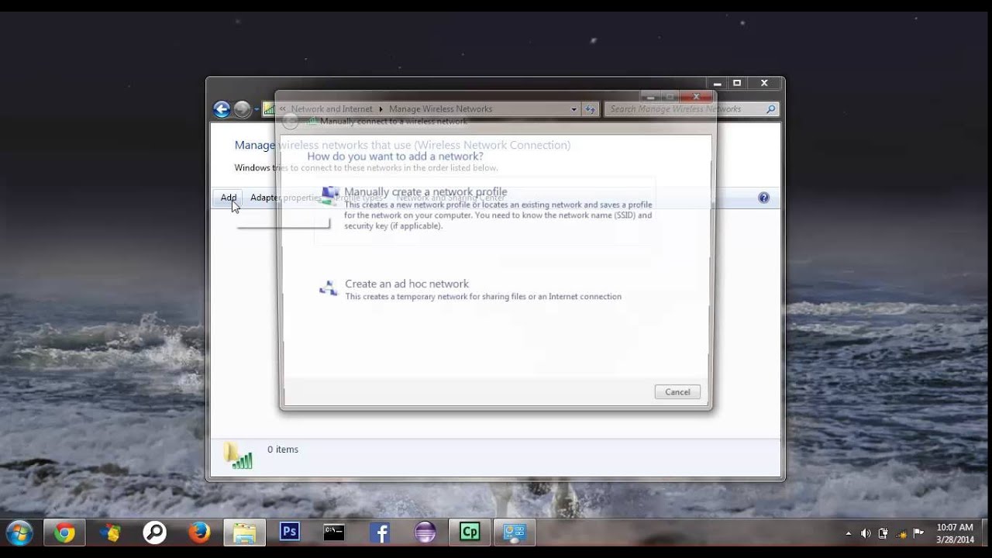
Task: Open the magnifier search app on taskbar
Action: pos(154,532)
